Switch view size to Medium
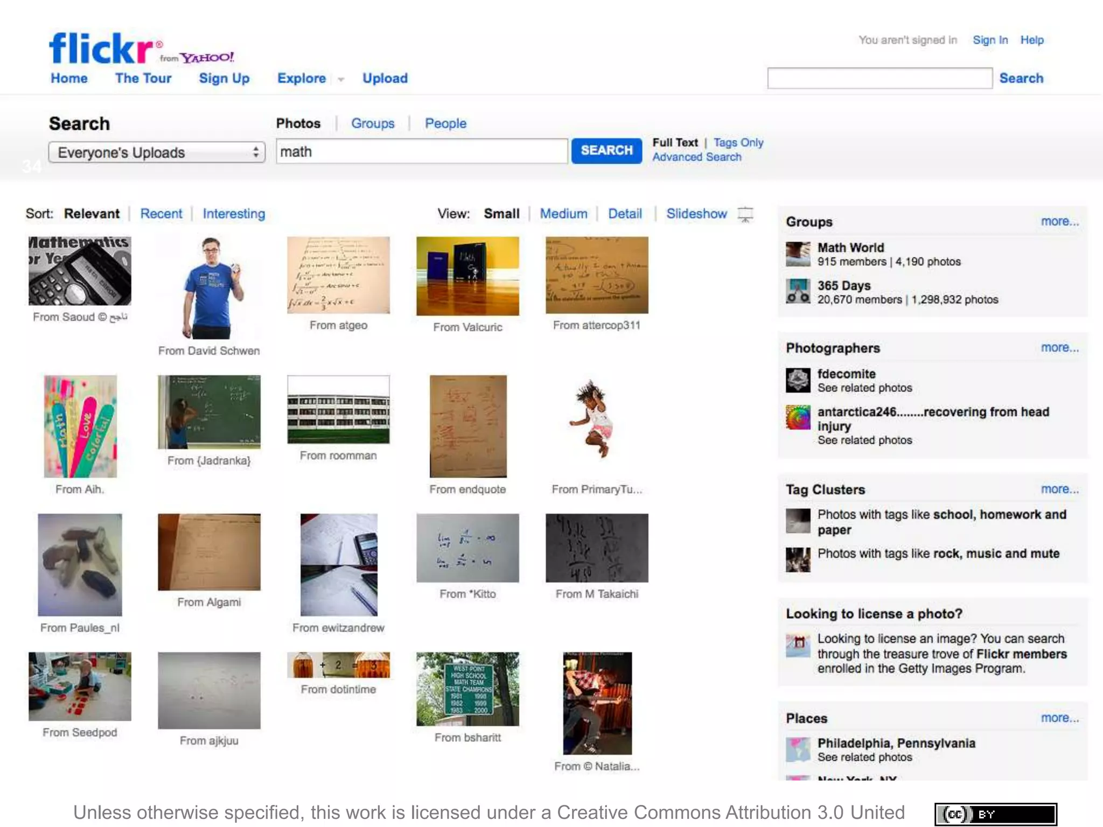The height and width of the screenshot is (827, 1103). coord(563,214)
